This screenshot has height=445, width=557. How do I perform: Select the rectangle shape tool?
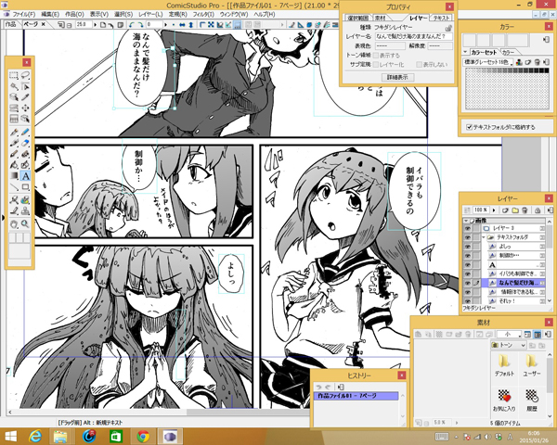pos(25,186)
